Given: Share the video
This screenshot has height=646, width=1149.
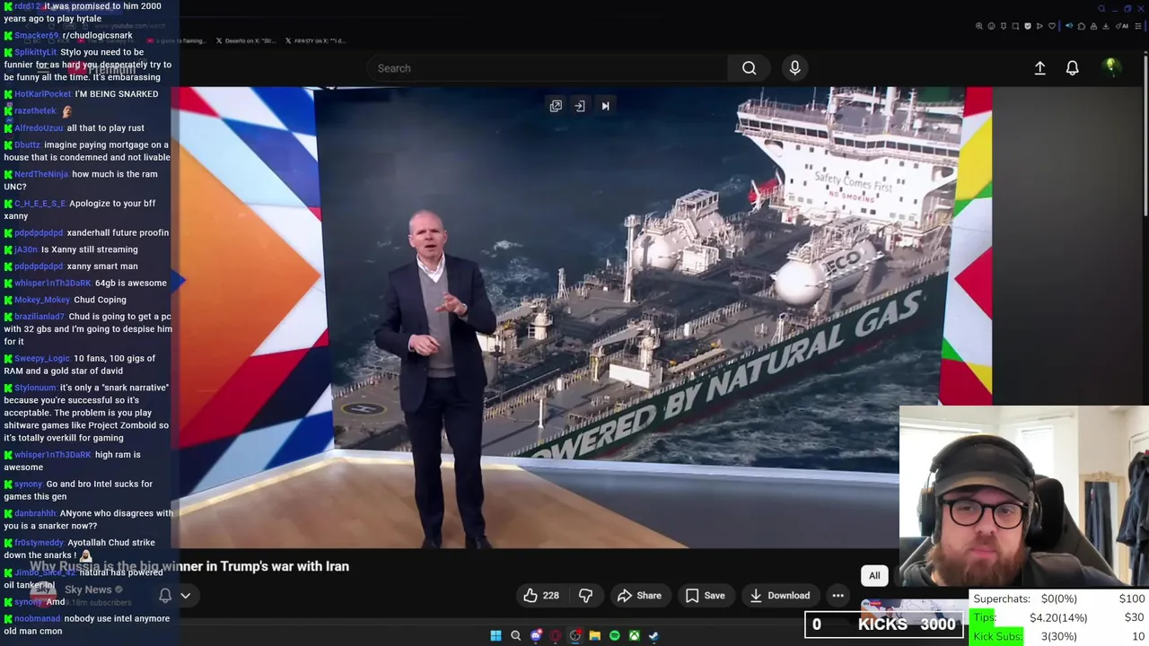Looking at the screenshot, I should (x=639, y=595).
